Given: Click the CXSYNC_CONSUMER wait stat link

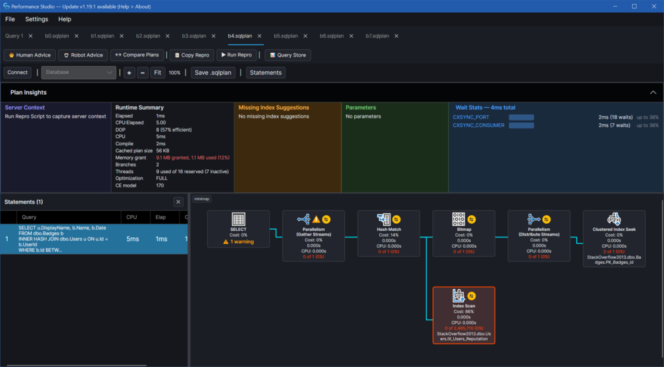Looking at the screenshot, I should pos(479,125).
